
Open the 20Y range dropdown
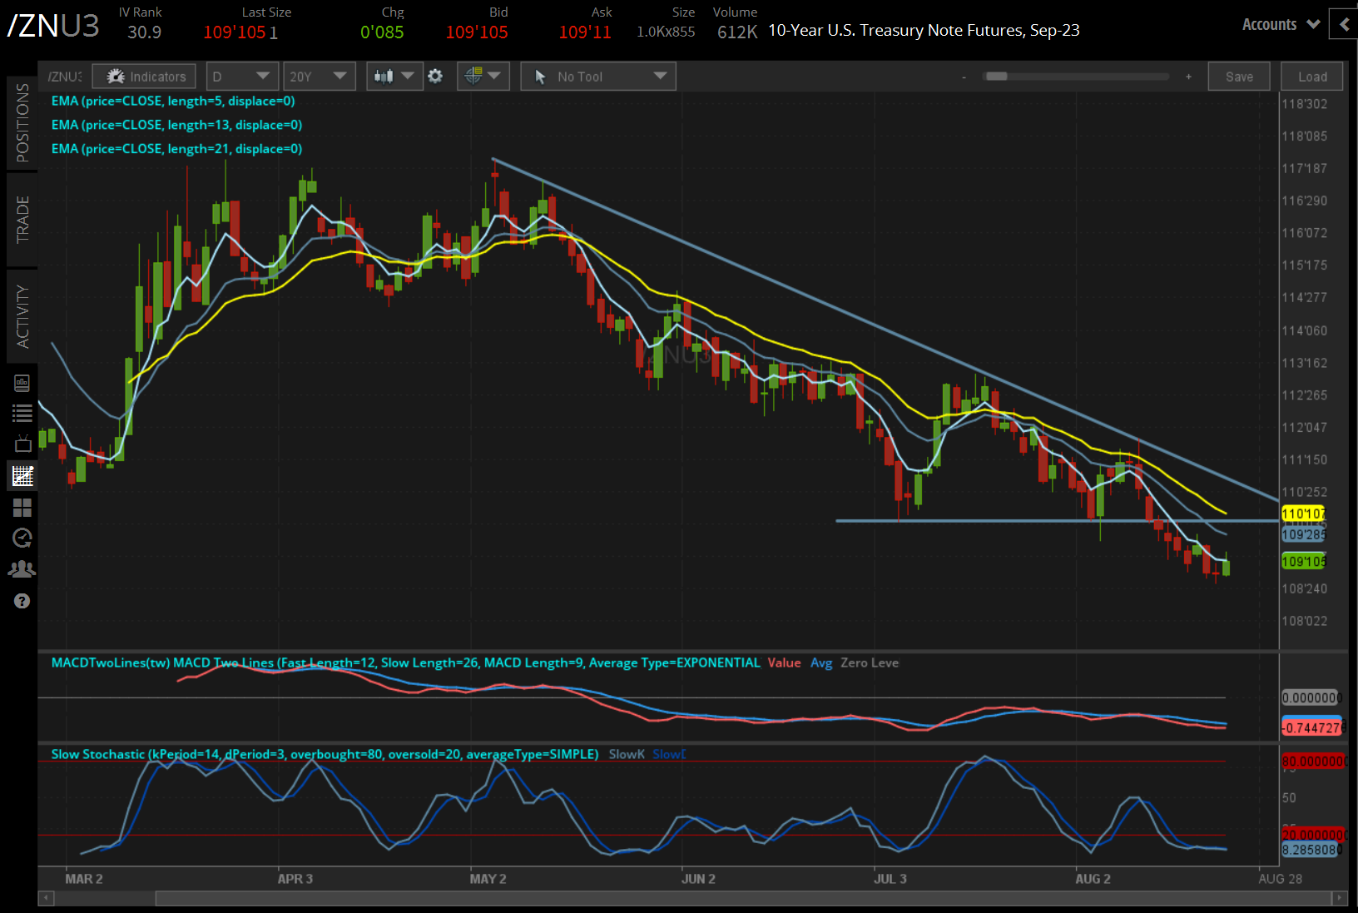coord(319,77)
